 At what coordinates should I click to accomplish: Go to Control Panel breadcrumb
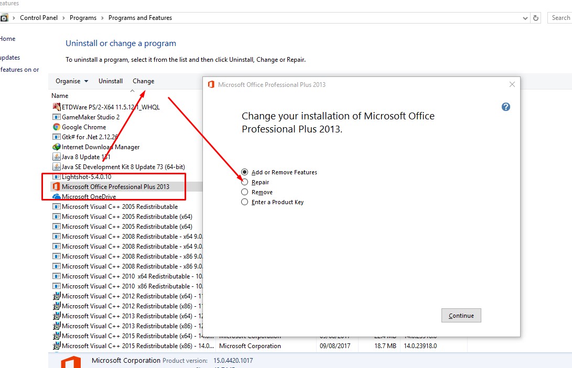[39, 18]
